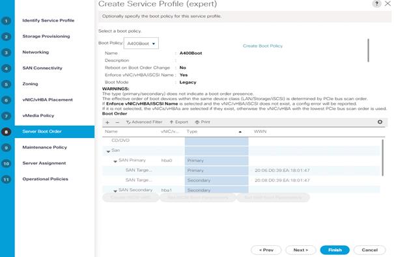The image size is (394, 257).
Task: Click the WWN value 20:06:D0:39:EA:18:01:47
Action: pyautogui.click(x=282, y=170)
